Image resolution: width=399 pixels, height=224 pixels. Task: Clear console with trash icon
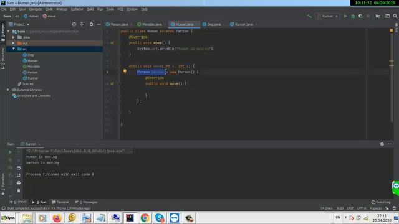pos(19,190)
